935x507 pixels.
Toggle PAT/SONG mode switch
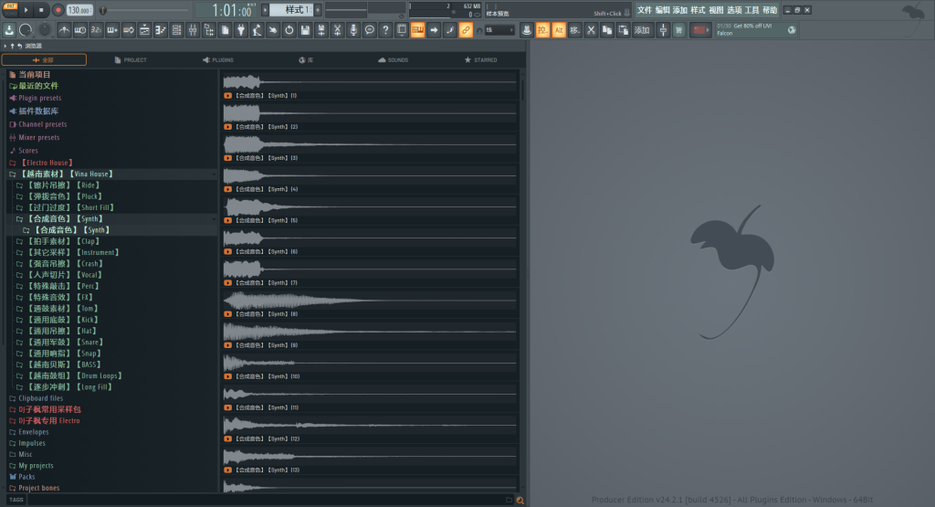pos(10,10)
